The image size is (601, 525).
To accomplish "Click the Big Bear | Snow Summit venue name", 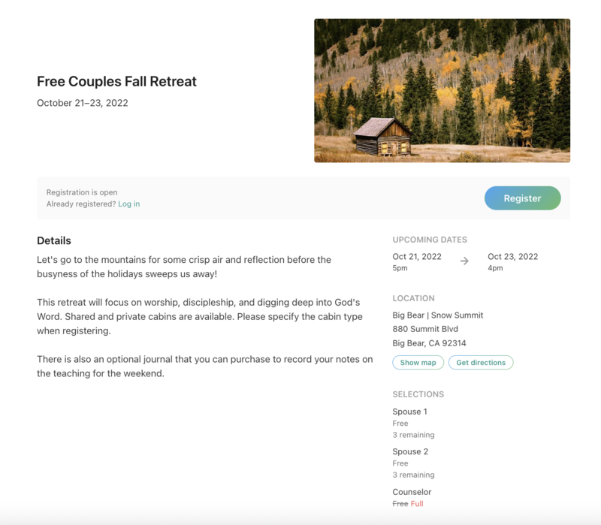I will (x=437, y=315).
